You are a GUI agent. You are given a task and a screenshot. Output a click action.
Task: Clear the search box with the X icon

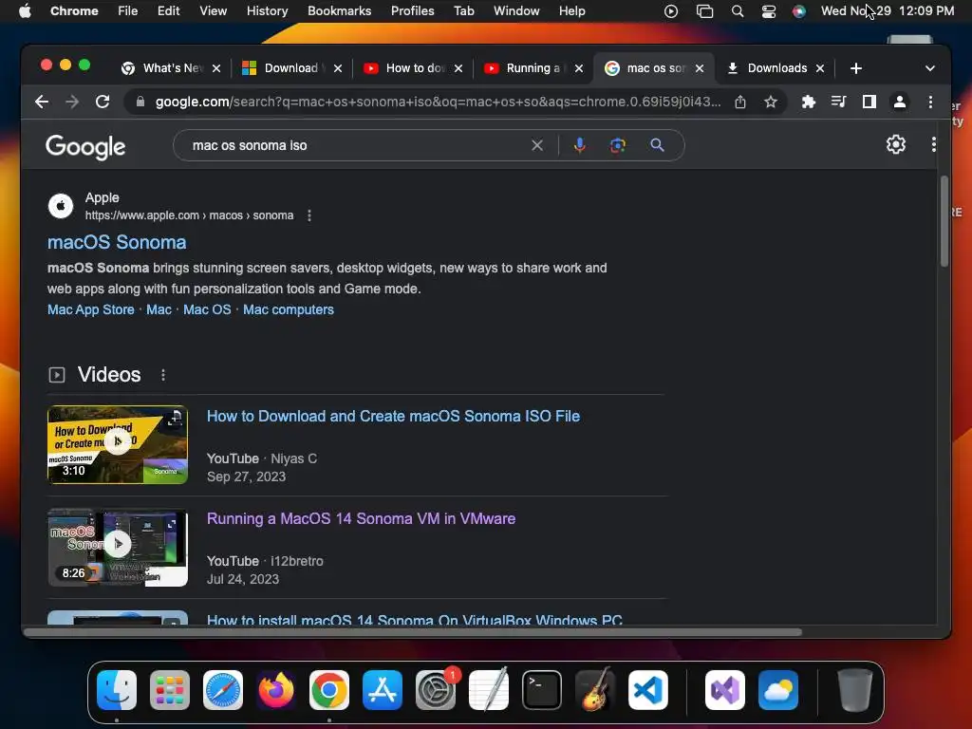point(537,145)
